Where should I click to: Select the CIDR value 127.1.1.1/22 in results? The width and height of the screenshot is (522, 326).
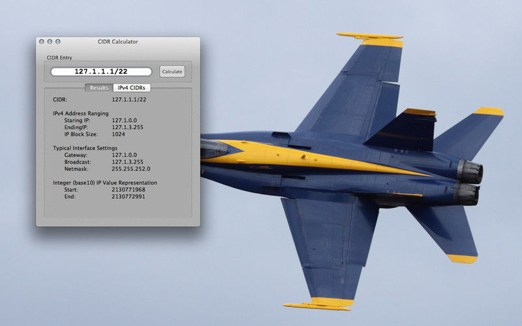(x=129, y=100)
